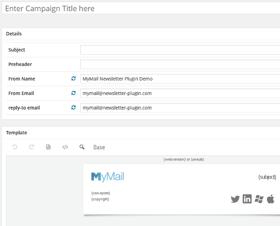The image size is (280, 226).
Task: Click the reply-to email label
Action: coord(24,108)
